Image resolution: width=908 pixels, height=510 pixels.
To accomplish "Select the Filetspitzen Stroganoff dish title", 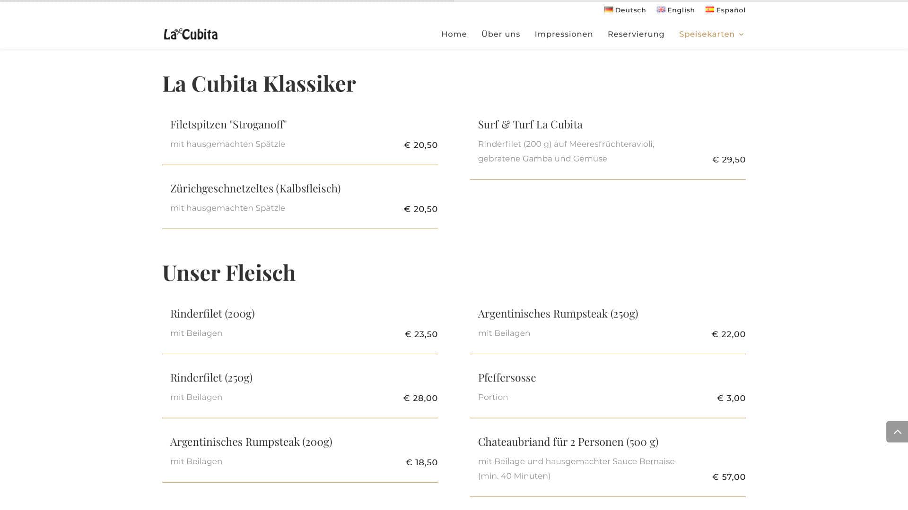I will coord(228,125).
